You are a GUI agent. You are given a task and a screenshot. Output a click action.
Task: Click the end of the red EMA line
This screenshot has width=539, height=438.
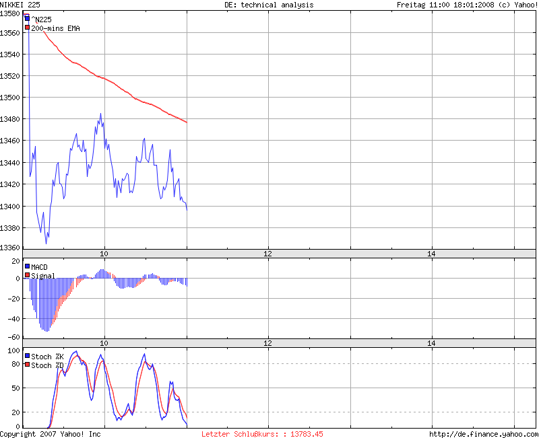(187, 122)
